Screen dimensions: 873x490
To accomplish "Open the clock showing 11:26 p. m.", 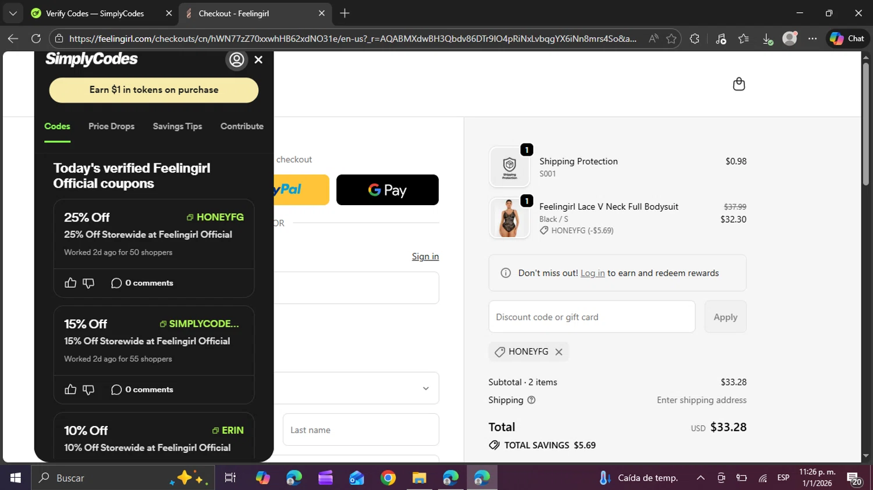I will click(x=817, y=478).
